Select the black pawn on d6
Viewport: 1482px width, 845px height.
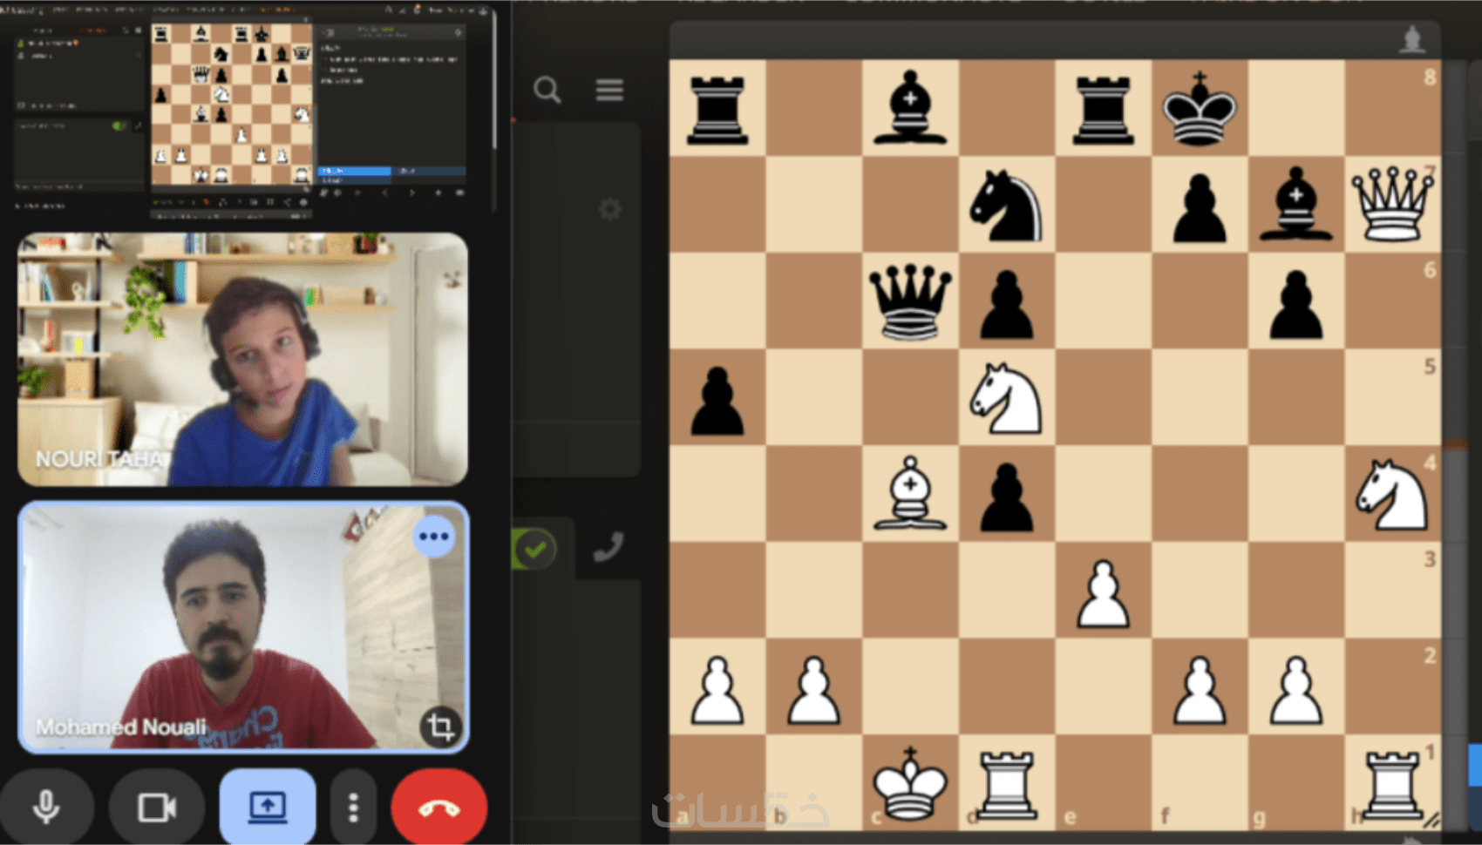1007,304
